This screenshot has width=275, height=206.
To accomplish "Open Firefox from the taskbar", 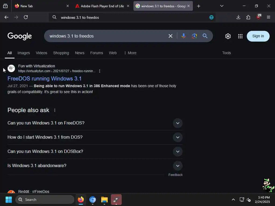I will 81,200.
